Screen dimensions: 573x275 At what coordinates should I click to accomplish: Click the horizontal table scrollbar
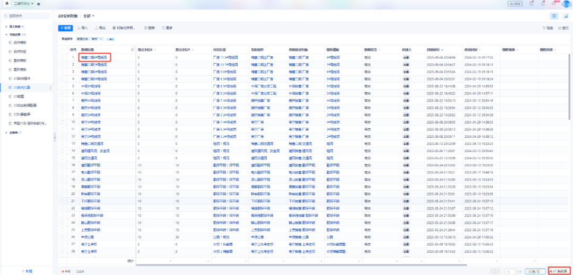[x=301, y=264]
